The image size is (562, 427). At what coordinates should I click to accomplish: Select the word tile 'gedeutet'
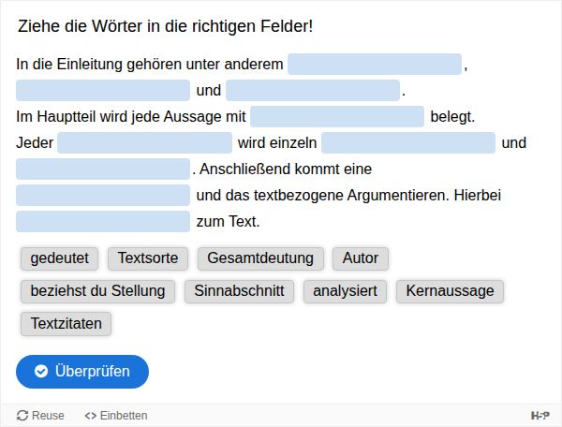[x=60, y=258]
